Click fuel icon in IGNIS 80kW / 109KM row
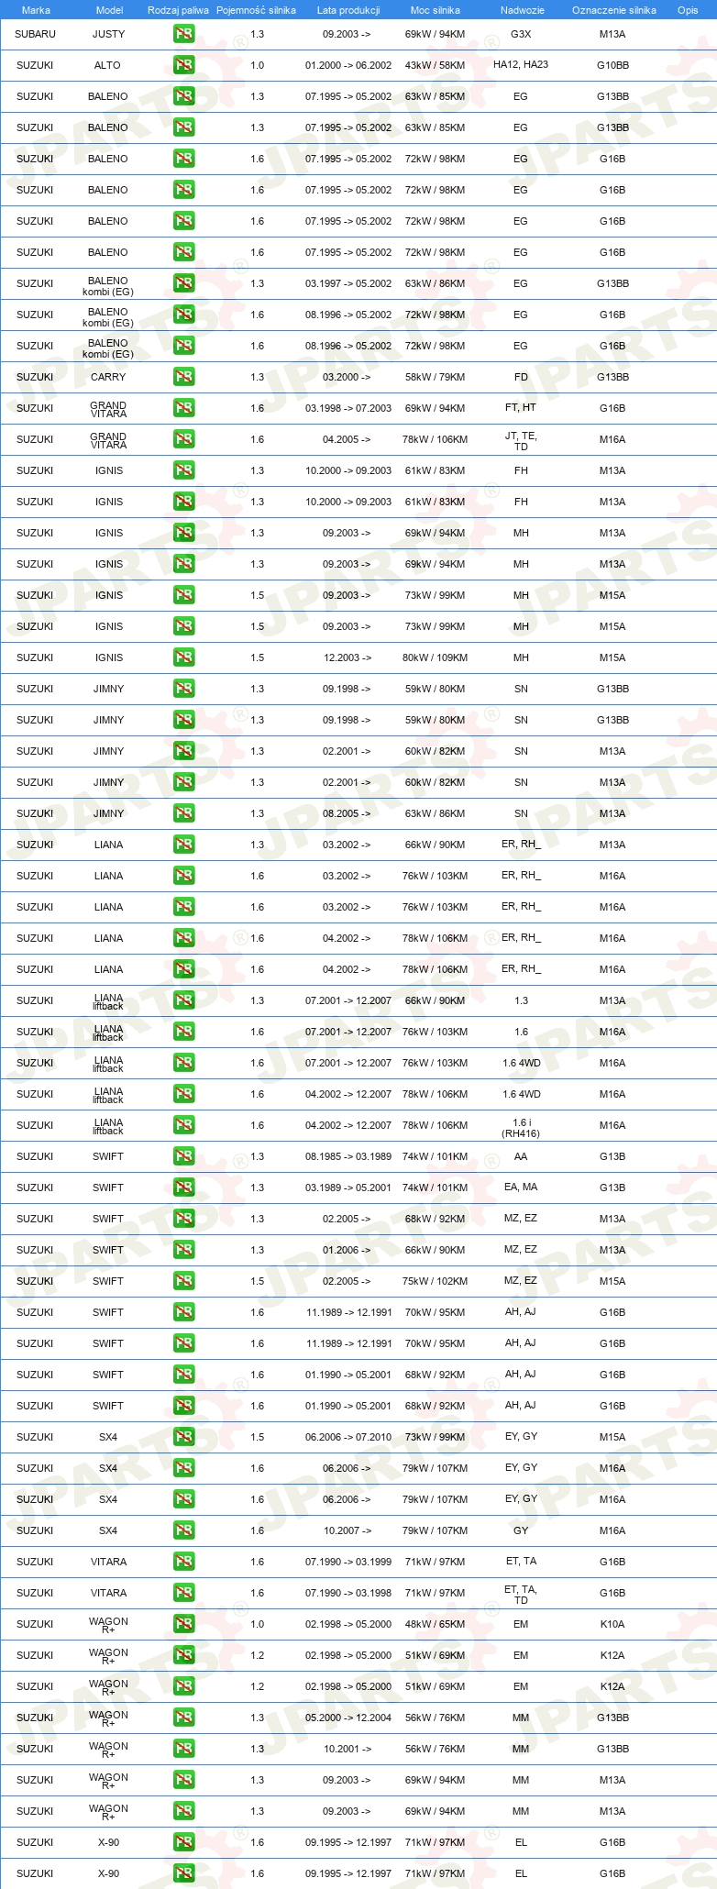The width and height of the screenshot is (717, 1889). [x=183, y=657]
